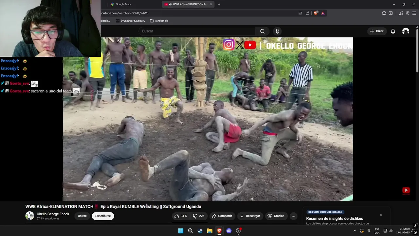This screenshot has height=236, width=419.
Task: Open the ESP LAA keyboard language switcher
Action: (377, 231)
